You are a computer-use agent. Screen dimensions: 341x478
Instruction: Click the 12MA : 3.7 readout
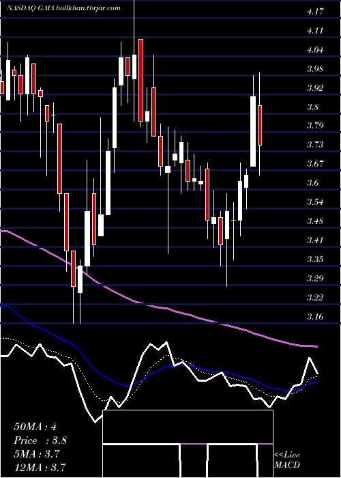[x=40, y=467]
